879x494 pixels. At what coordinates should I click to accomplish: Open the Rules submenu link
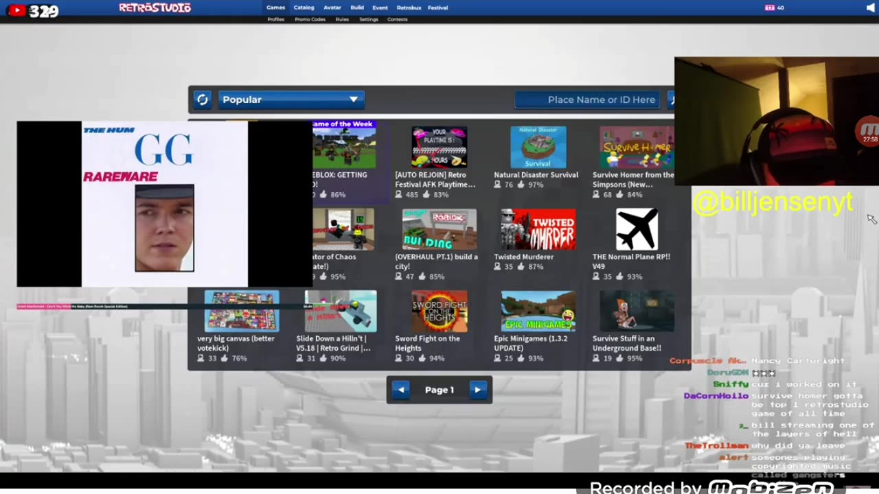click(x=342, y=19)
